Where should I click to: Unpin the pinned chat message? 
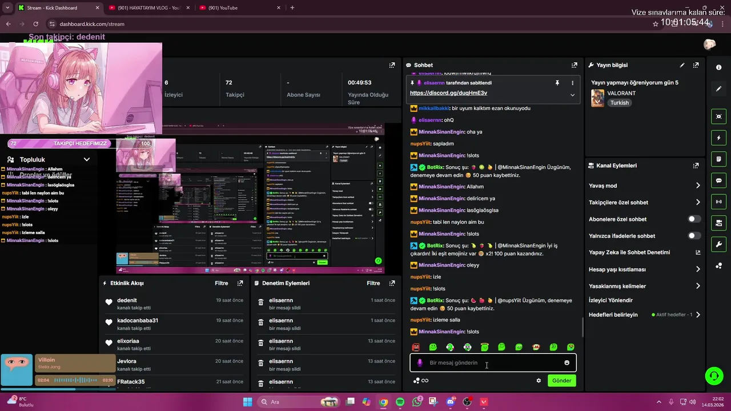[x=557, y=83]
